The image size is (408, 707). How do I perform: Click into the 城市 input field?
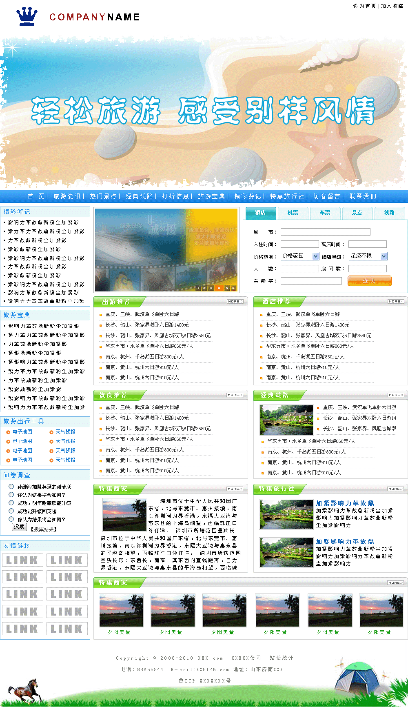[x=325, y=232]
